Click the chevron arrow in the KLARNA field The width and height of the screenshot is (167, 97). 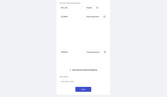click(82, 17)
